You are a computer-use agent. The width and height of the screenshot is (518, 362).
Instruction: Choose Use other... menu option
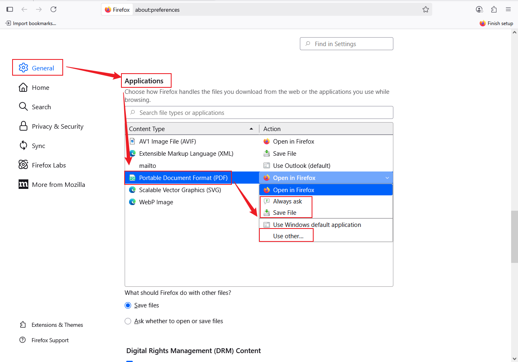point(288,236)
